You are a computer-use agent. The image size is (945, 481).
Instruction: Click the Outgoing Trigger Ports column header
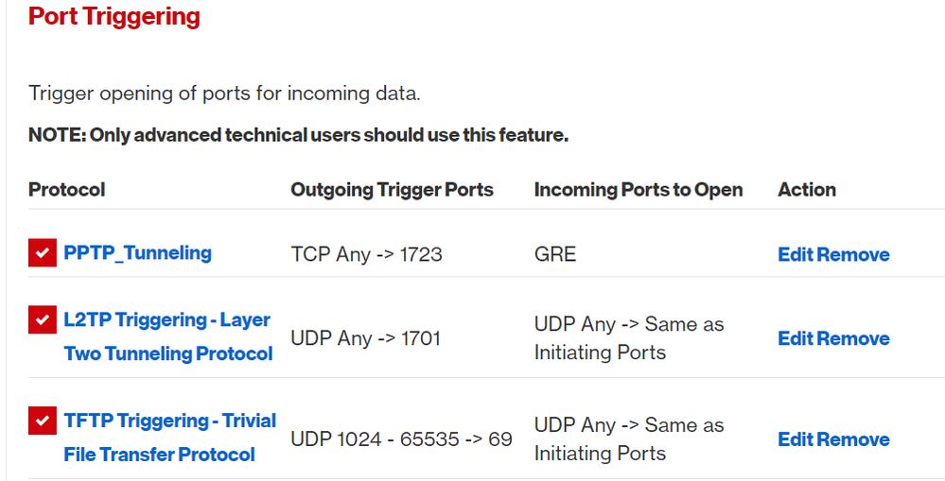click(x=392, y=190)
